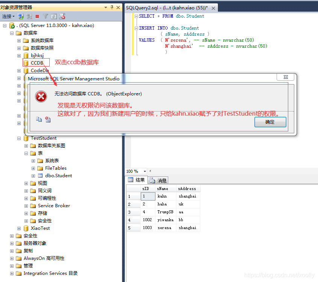318x282 pixels.
Task: Click the select-all corner of the results grid
Action: click(x=134, y=189)
